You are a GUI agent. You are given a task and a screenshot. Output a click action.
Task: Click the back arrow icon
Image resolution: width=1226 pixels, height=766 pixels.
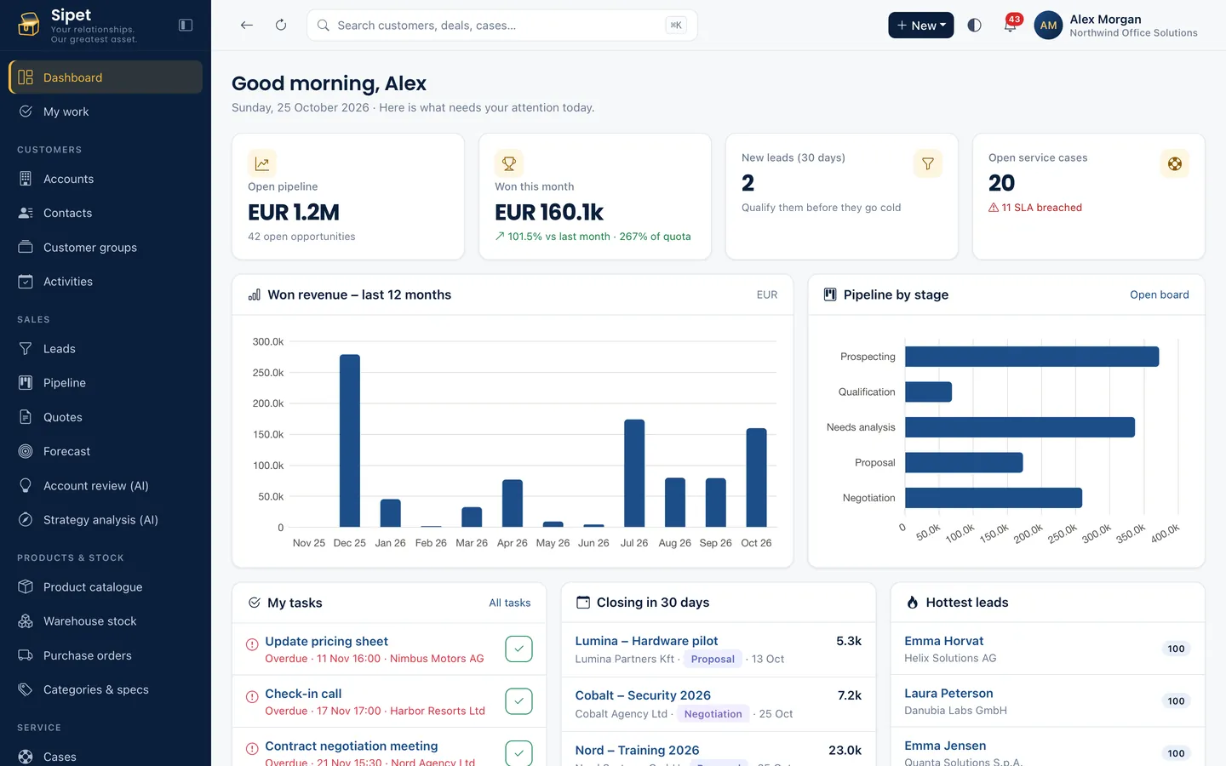247,26
